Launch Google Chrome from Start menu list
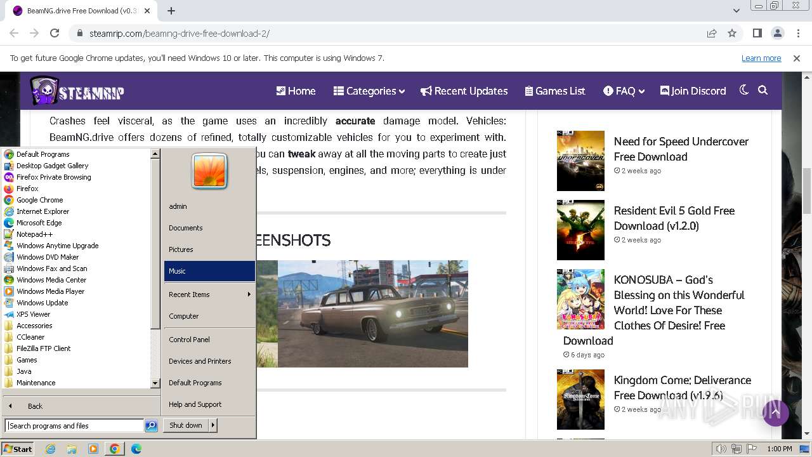This screenshot has width=812, height=457. (40, 200)
